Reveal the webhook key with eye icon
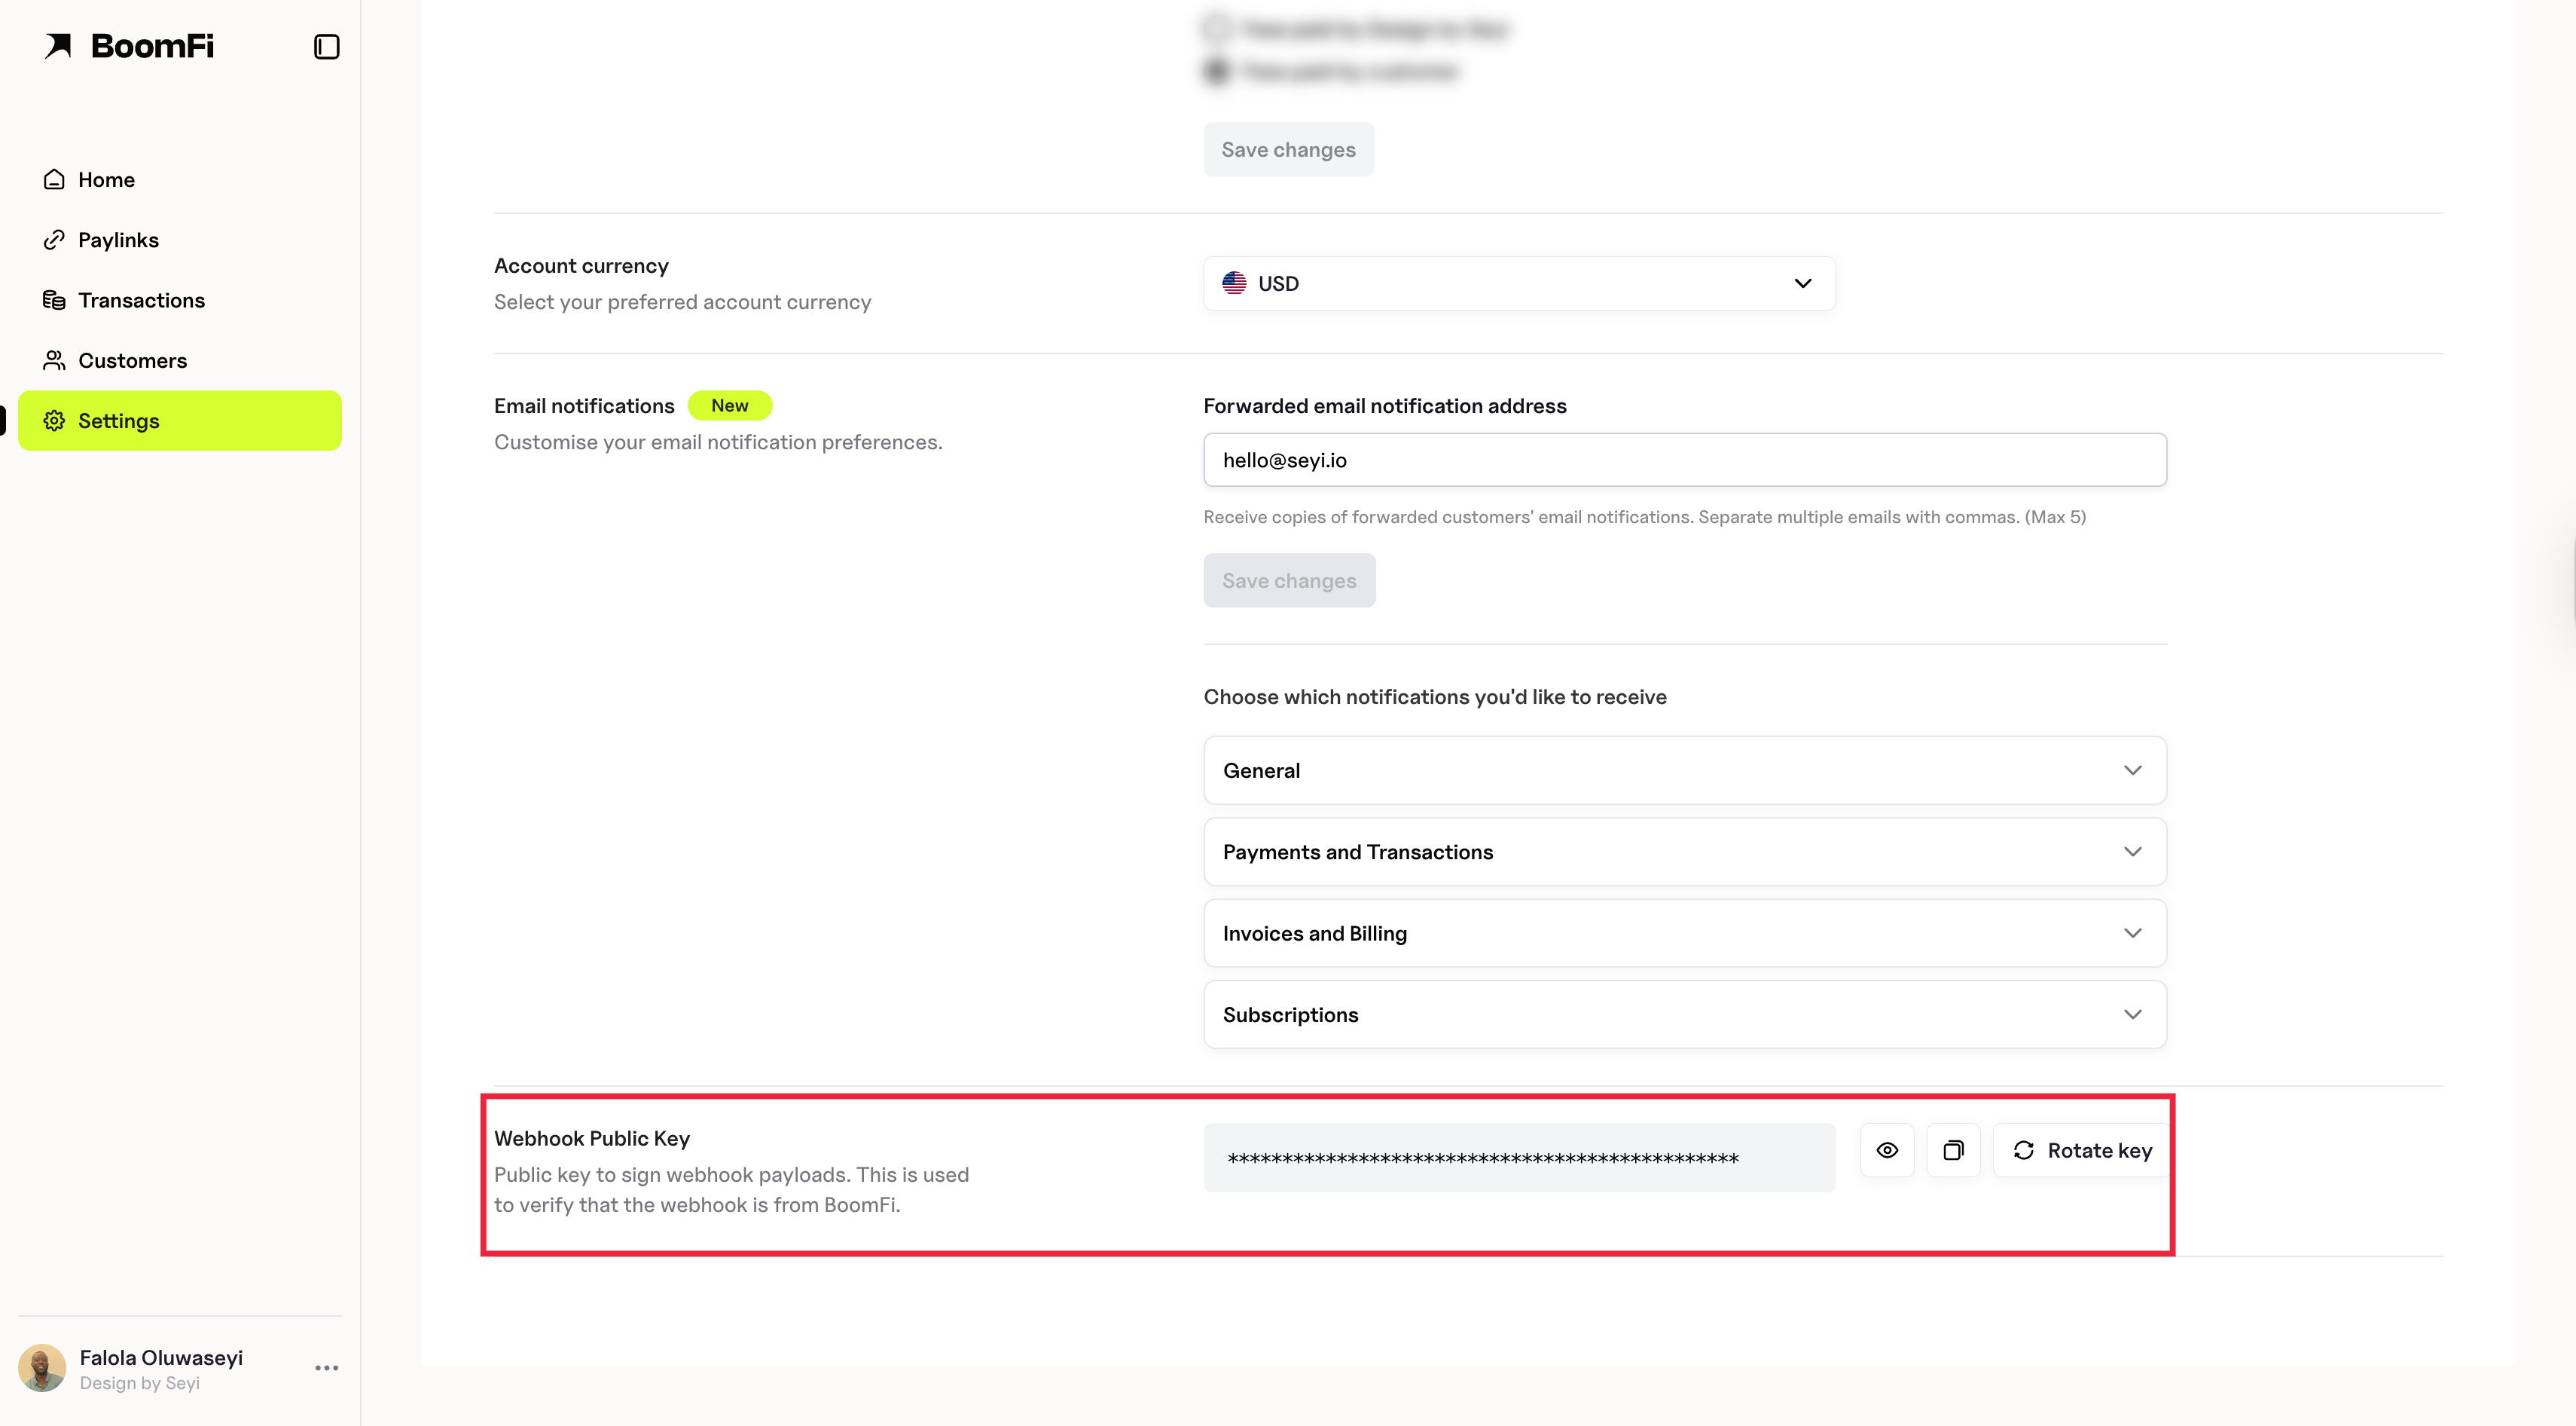The height and width of the screenshot is (1426, 2576). click(x=1887, y=1151)
